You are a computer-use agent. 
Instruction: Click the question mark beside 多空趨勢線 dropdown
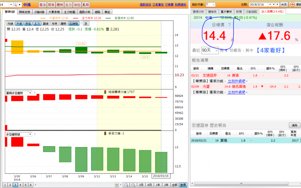[x=35, y=134]
